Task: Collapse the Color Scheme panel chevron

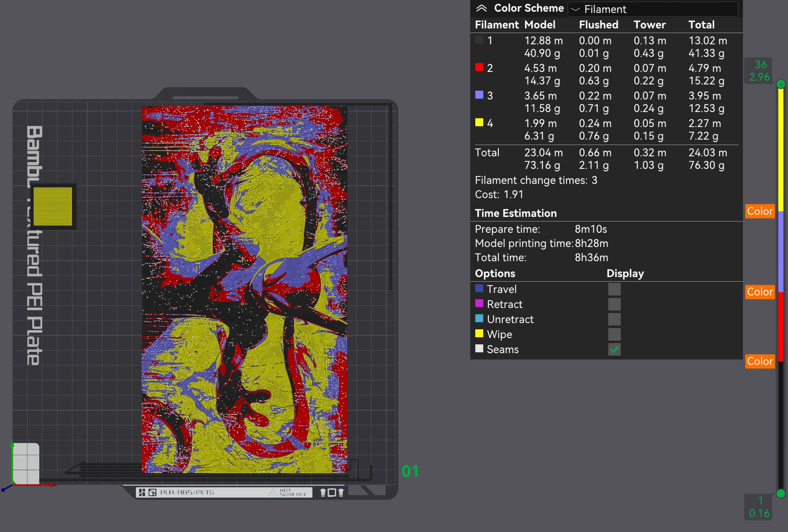Action: pyautogui.click(x=481, y=8)
